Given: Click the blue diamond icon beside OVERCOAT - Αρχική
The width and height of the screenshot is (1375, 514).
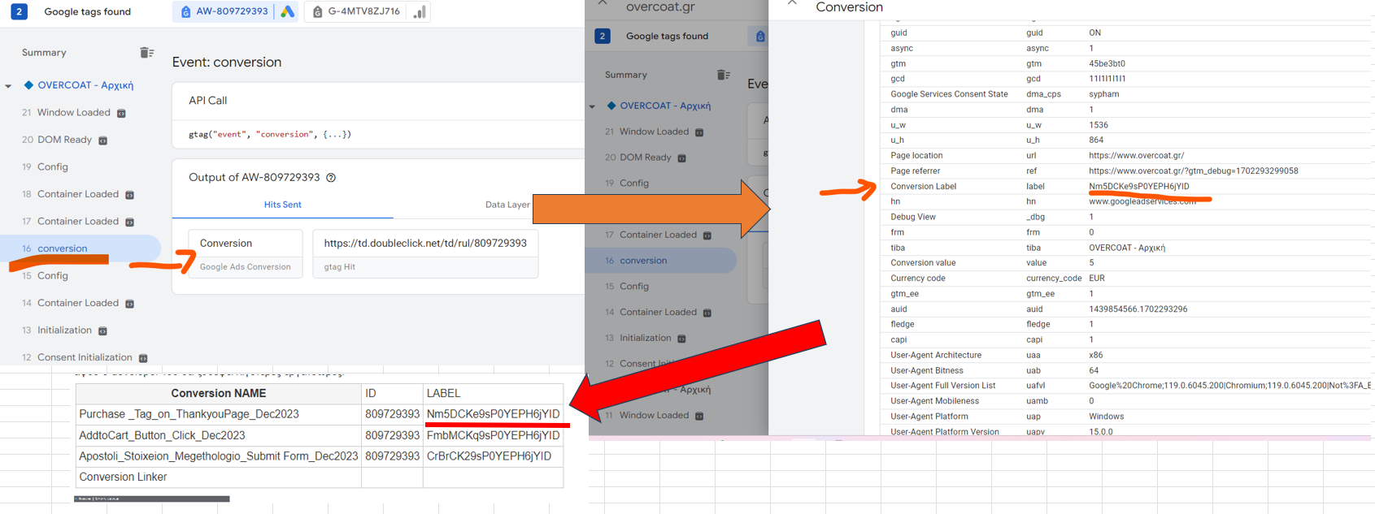Looking at the screenshot, I should click(28, 84).
